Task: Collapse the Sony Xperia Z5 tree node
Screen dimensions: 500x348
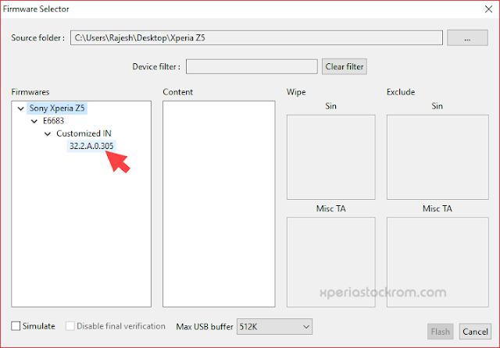Action: coord(21,108)
